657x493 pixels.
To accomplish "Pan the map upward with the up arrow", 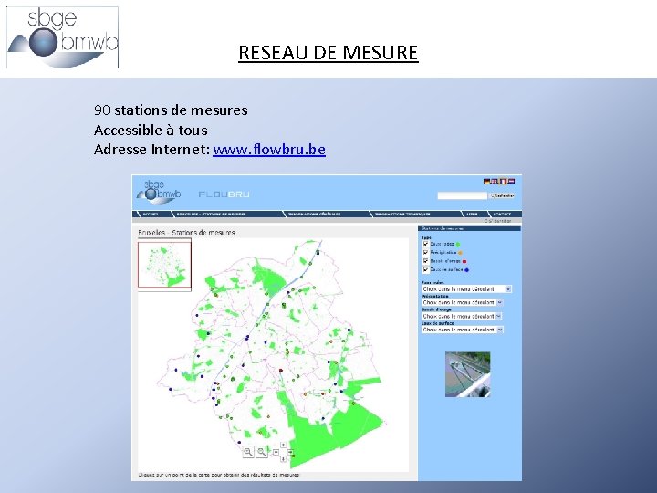I will (283, 445).
